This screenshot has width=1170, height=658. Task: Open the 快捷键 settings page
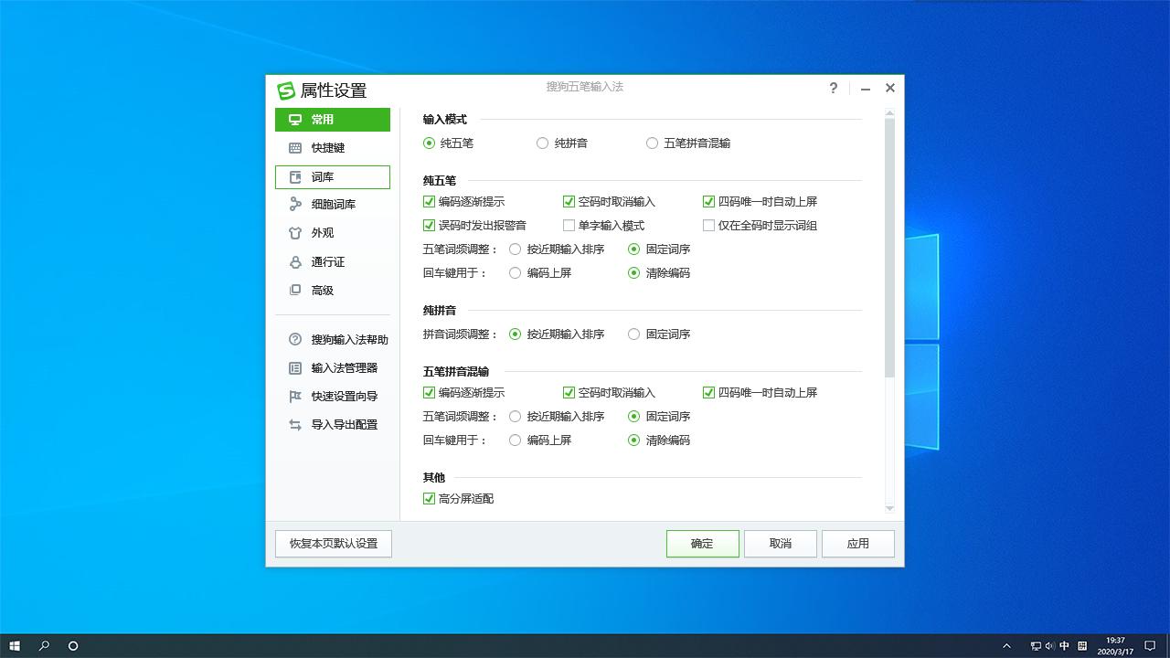[333, 148]
